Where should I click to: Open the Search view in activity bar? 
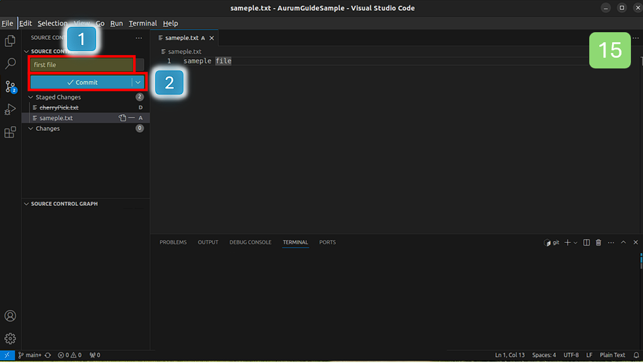pos(10,64)
